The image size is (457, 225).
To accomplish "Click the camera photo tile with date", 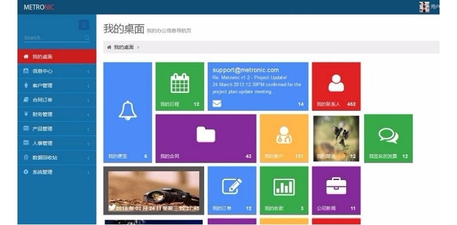I will [154, 190].
